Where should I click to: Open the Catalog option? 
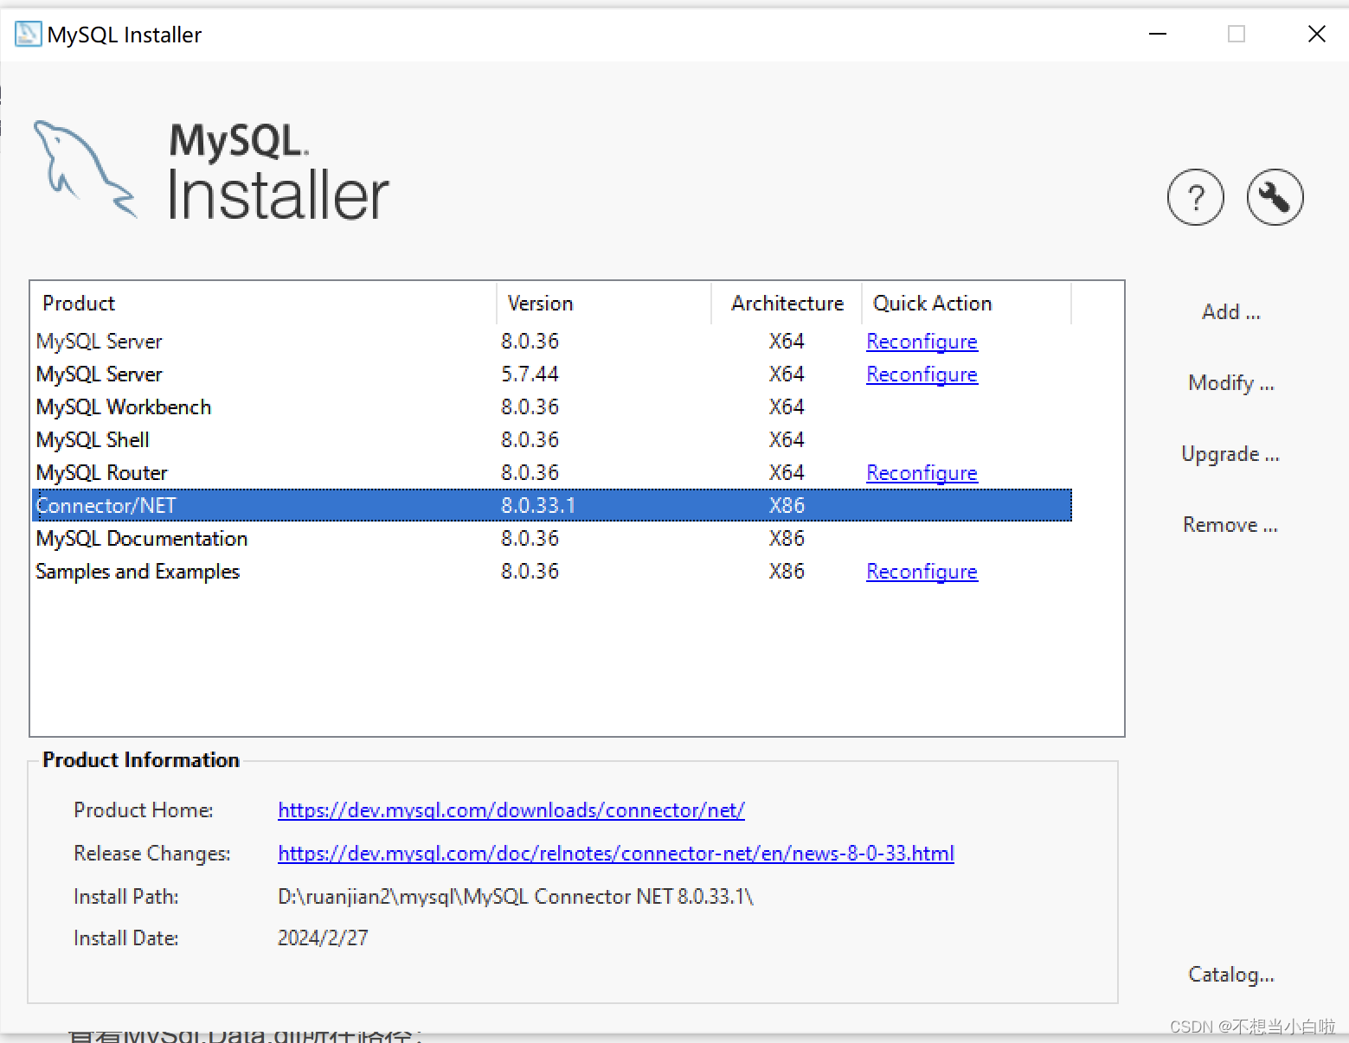(1230, 974)
